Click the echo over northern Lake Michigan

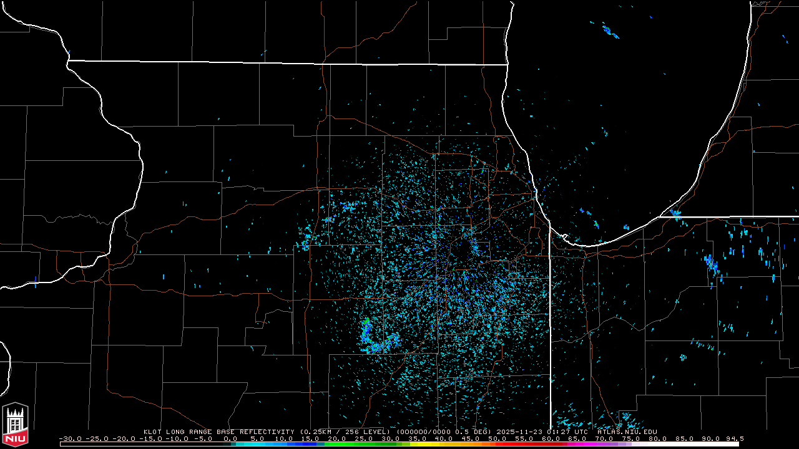(609, 30)
